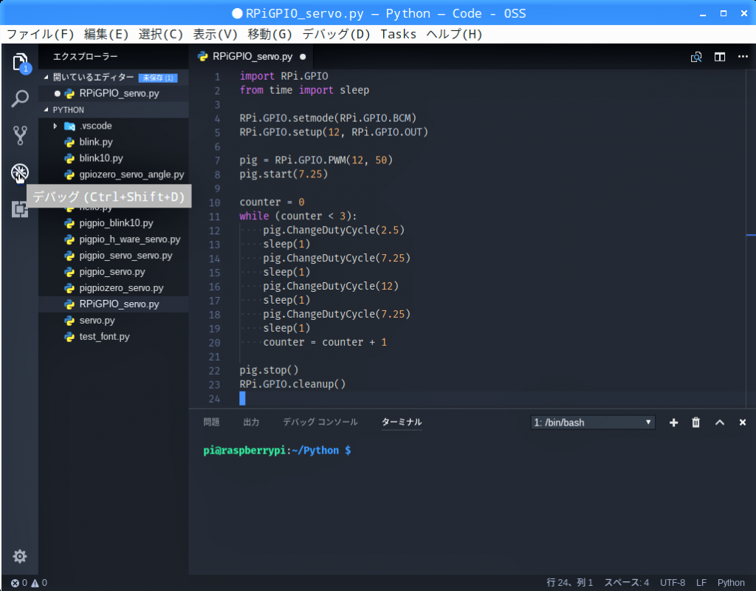The image size is (756, 591).
Task: Click the UTF-8 encoding status item
Action: 673,583
